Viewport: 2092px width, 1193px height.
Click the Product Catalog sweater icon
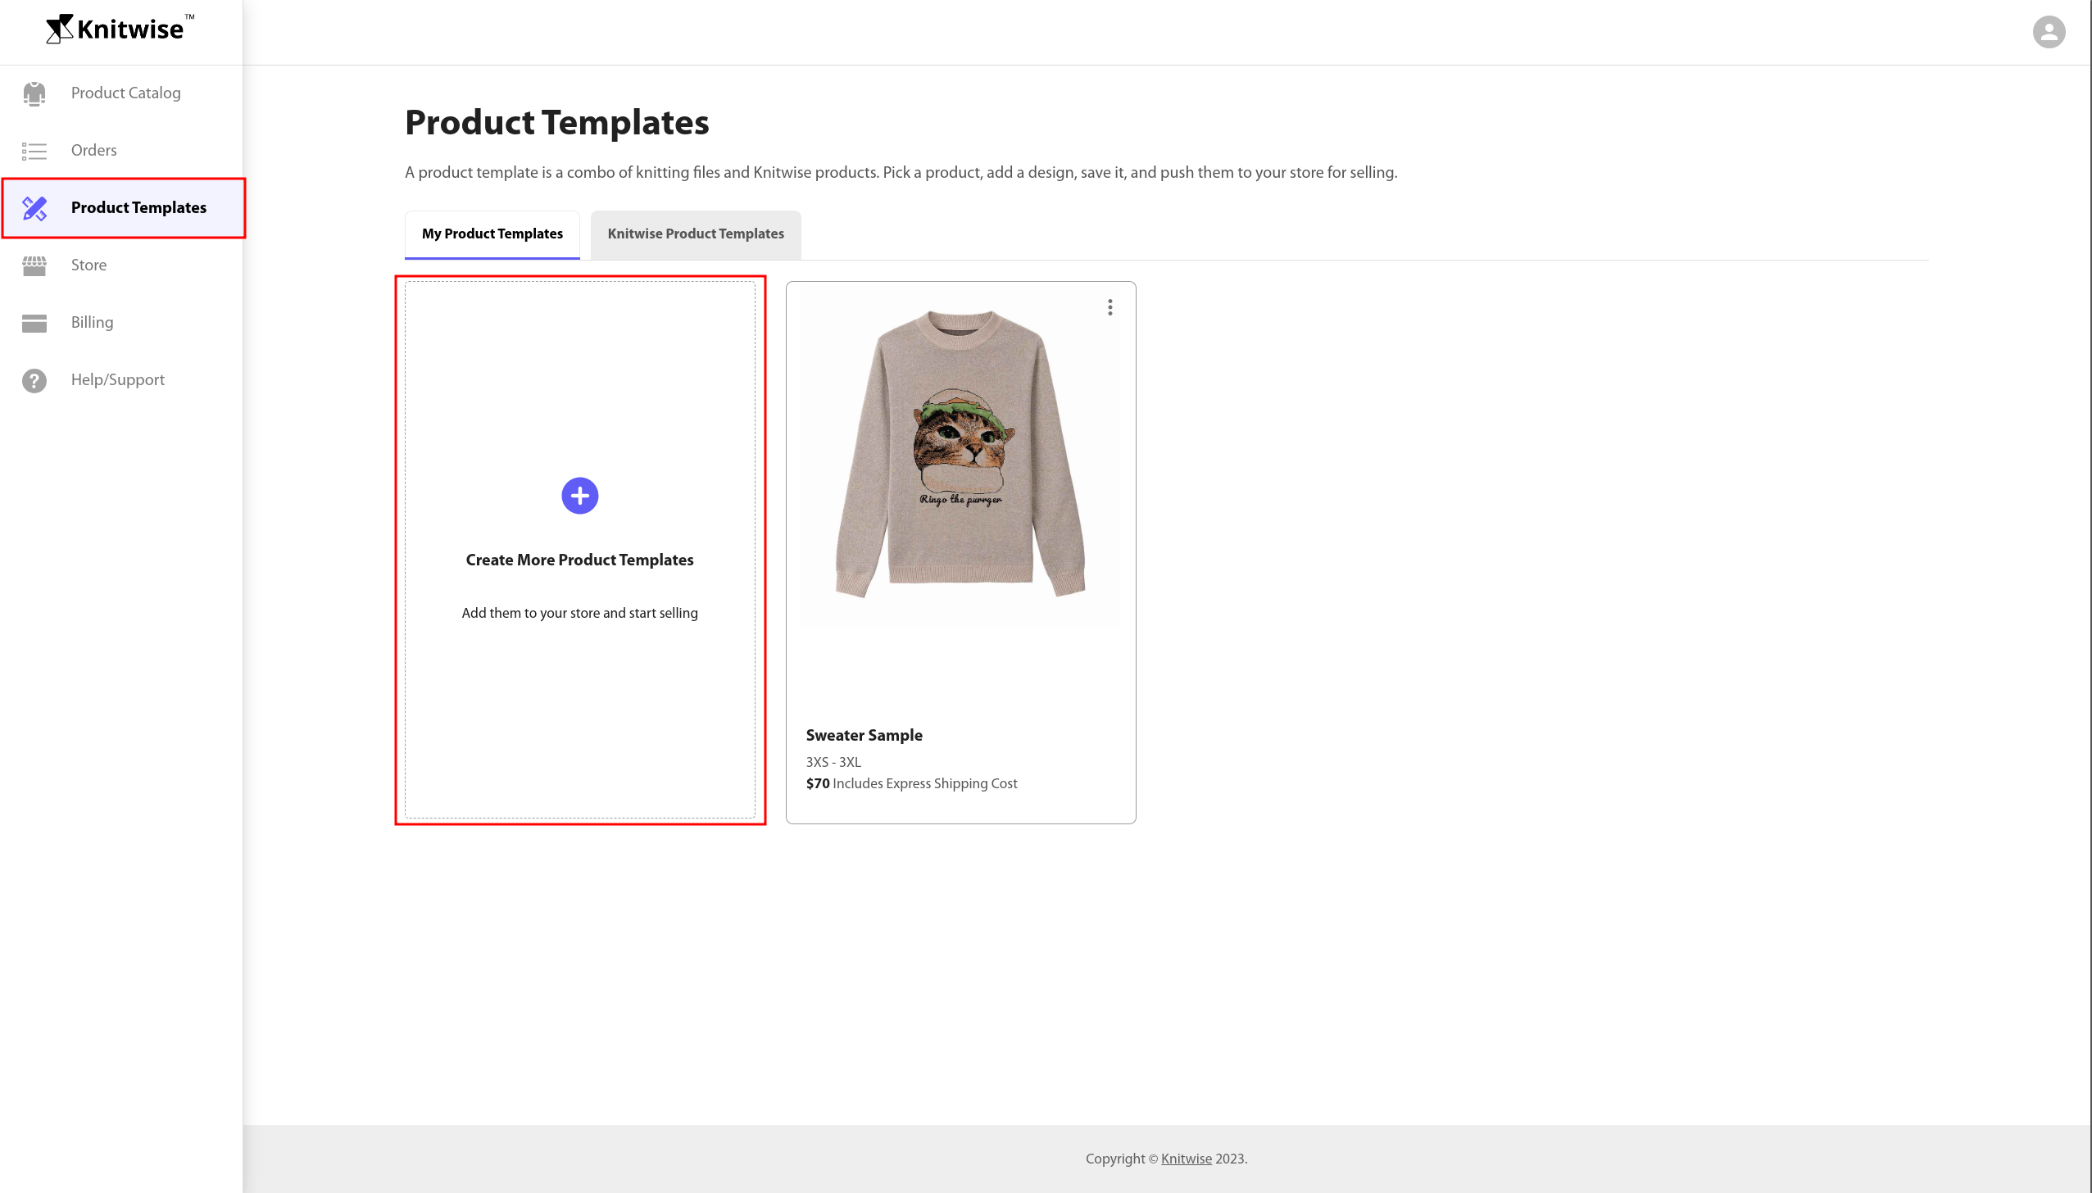point(34,93)
